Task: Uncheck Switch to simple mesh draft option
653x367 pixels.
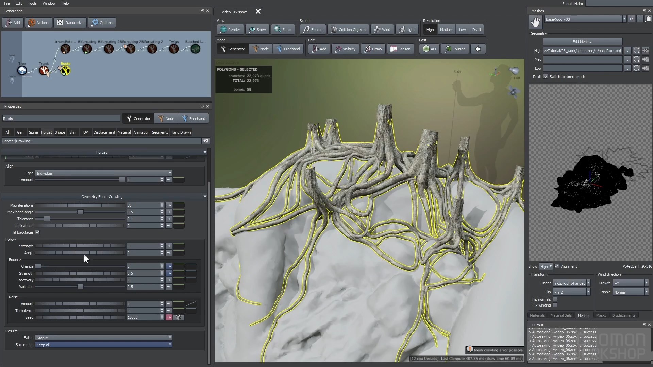Action: [546, 77]
